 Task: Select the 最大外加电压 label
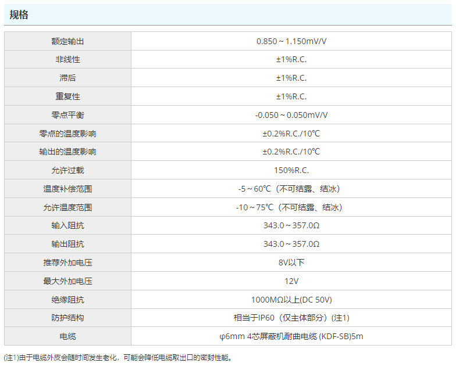(x=67, y=281)
